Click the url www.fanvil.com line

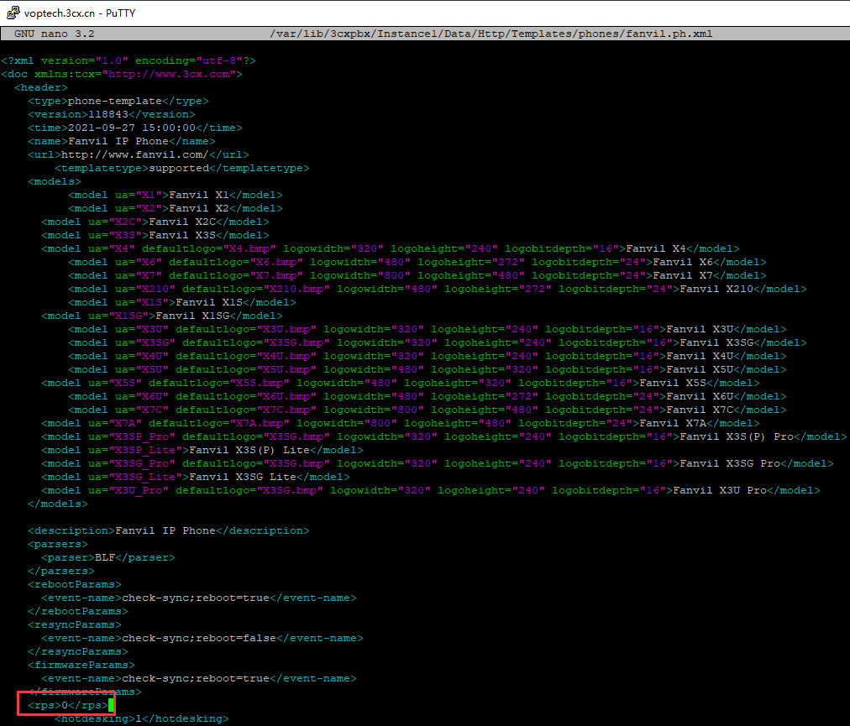pos(139,155)
